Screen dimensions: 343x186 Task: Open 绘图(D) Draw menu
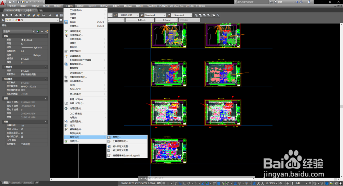(81, 6)
